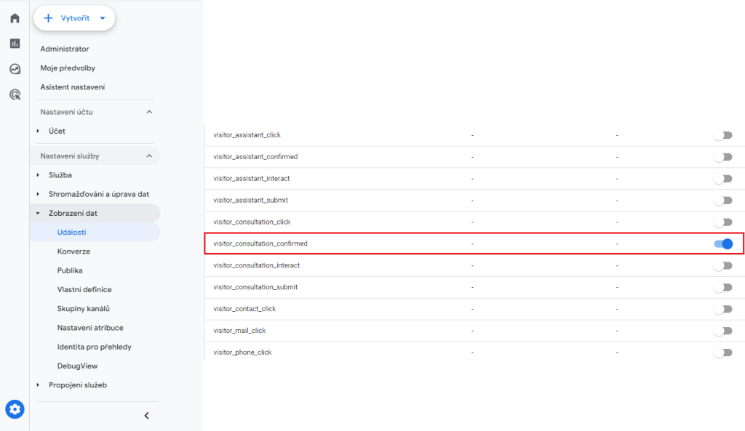Enable the visitor_assistant_click conversion toggle

point(722,135)
